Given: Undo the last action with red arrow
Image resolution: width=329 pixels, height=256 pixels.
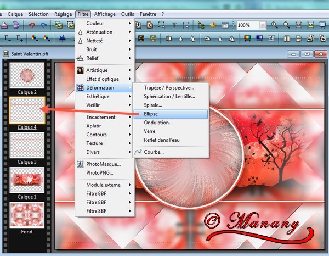Looking at the screenshot, I should point(32,25).
